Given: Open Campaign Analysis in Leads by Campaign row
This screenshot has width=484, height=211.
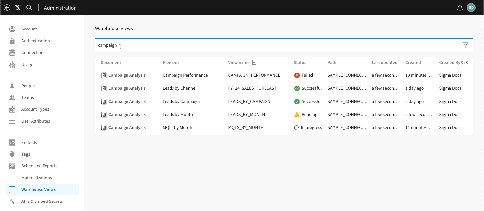Looking at the screenshot, I should pyautogui.click(x=127, y=102).
